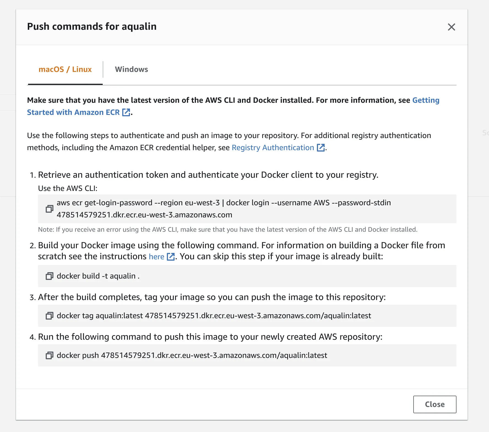Copy the aws ecr get-login-password command
Screen dimensions: 489x432
(x=50, y=209)
